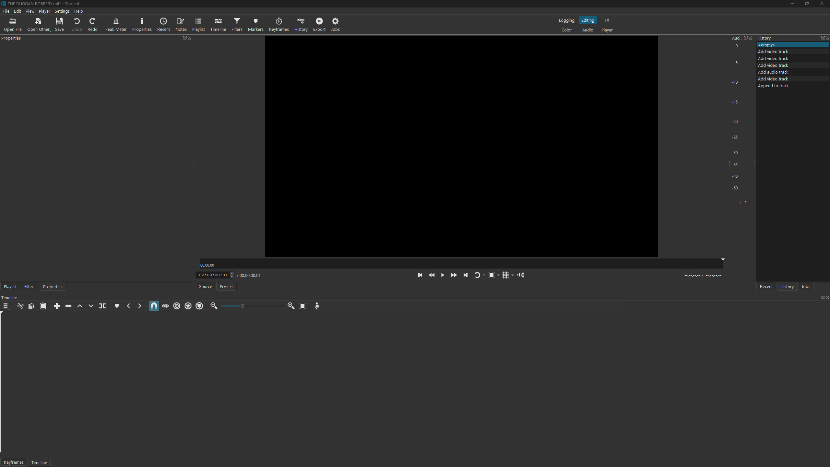
Task: Open timeline hamburger menu
Action: 6,306
